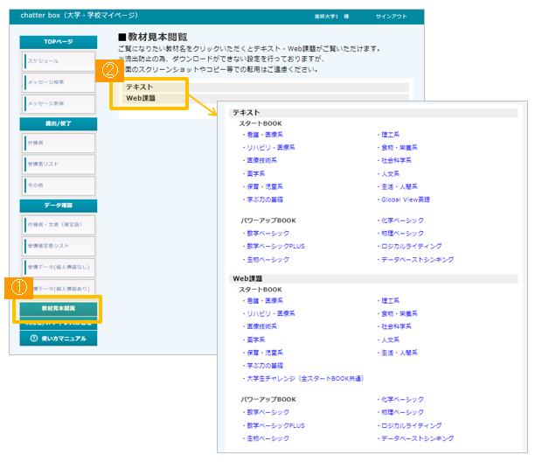535x462 pixels.
Task: Select 受講データ(個人情報なし) in the sidebar
Action: 58,267
